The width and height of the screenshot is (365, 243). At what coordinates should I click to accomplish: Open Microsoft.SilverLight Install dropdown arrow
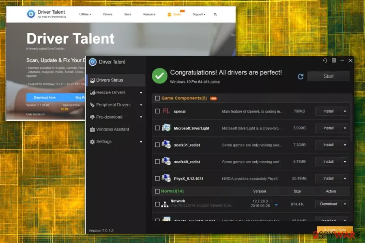tap(345, 128)
